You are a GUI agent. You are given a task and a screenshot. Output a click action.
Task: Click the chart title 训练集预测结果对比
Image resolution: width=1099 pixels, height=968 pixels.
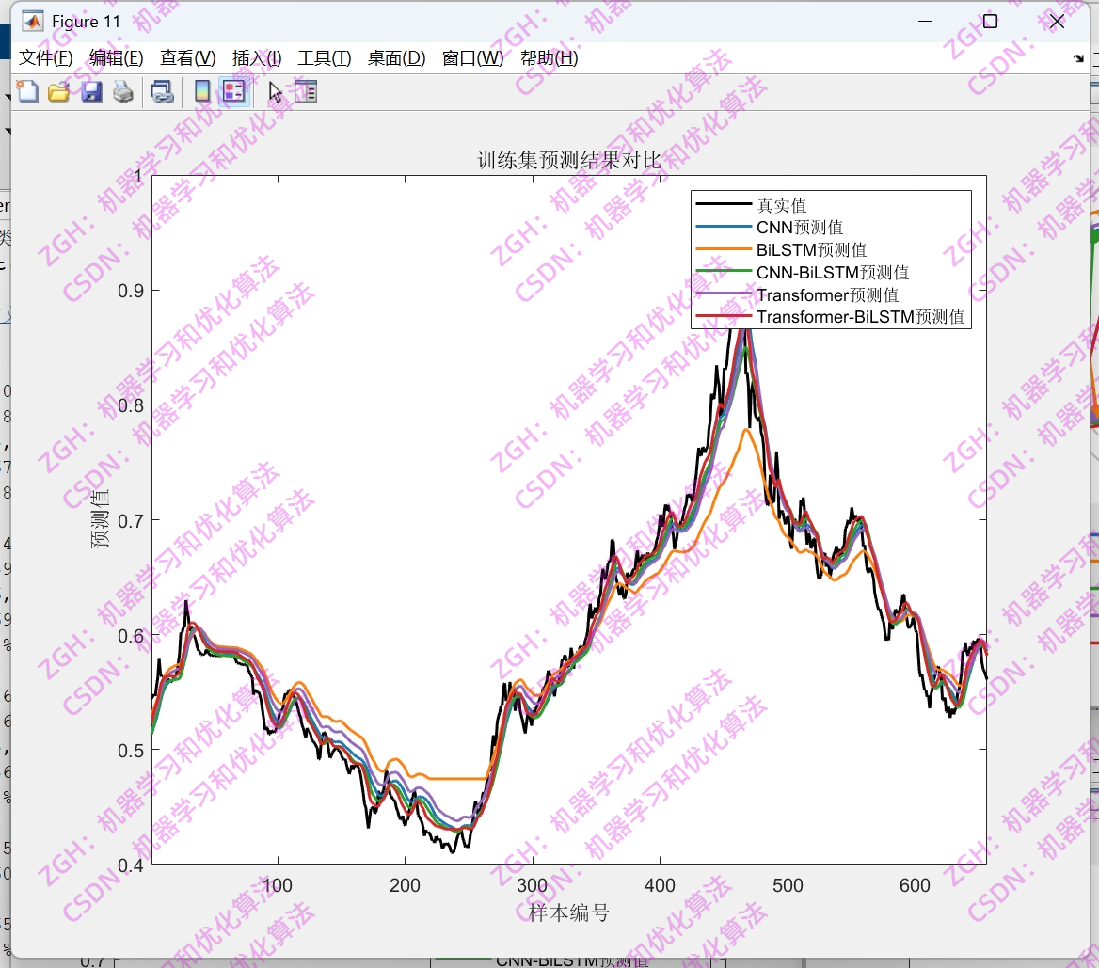click(x=568, y=160)
